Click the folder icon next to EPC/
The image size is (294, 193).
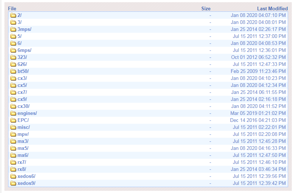[13, 120]
